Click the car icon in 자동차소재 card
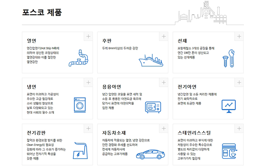Image resolution: width=264 pixels, height=168 pixels. coord(150,154)
